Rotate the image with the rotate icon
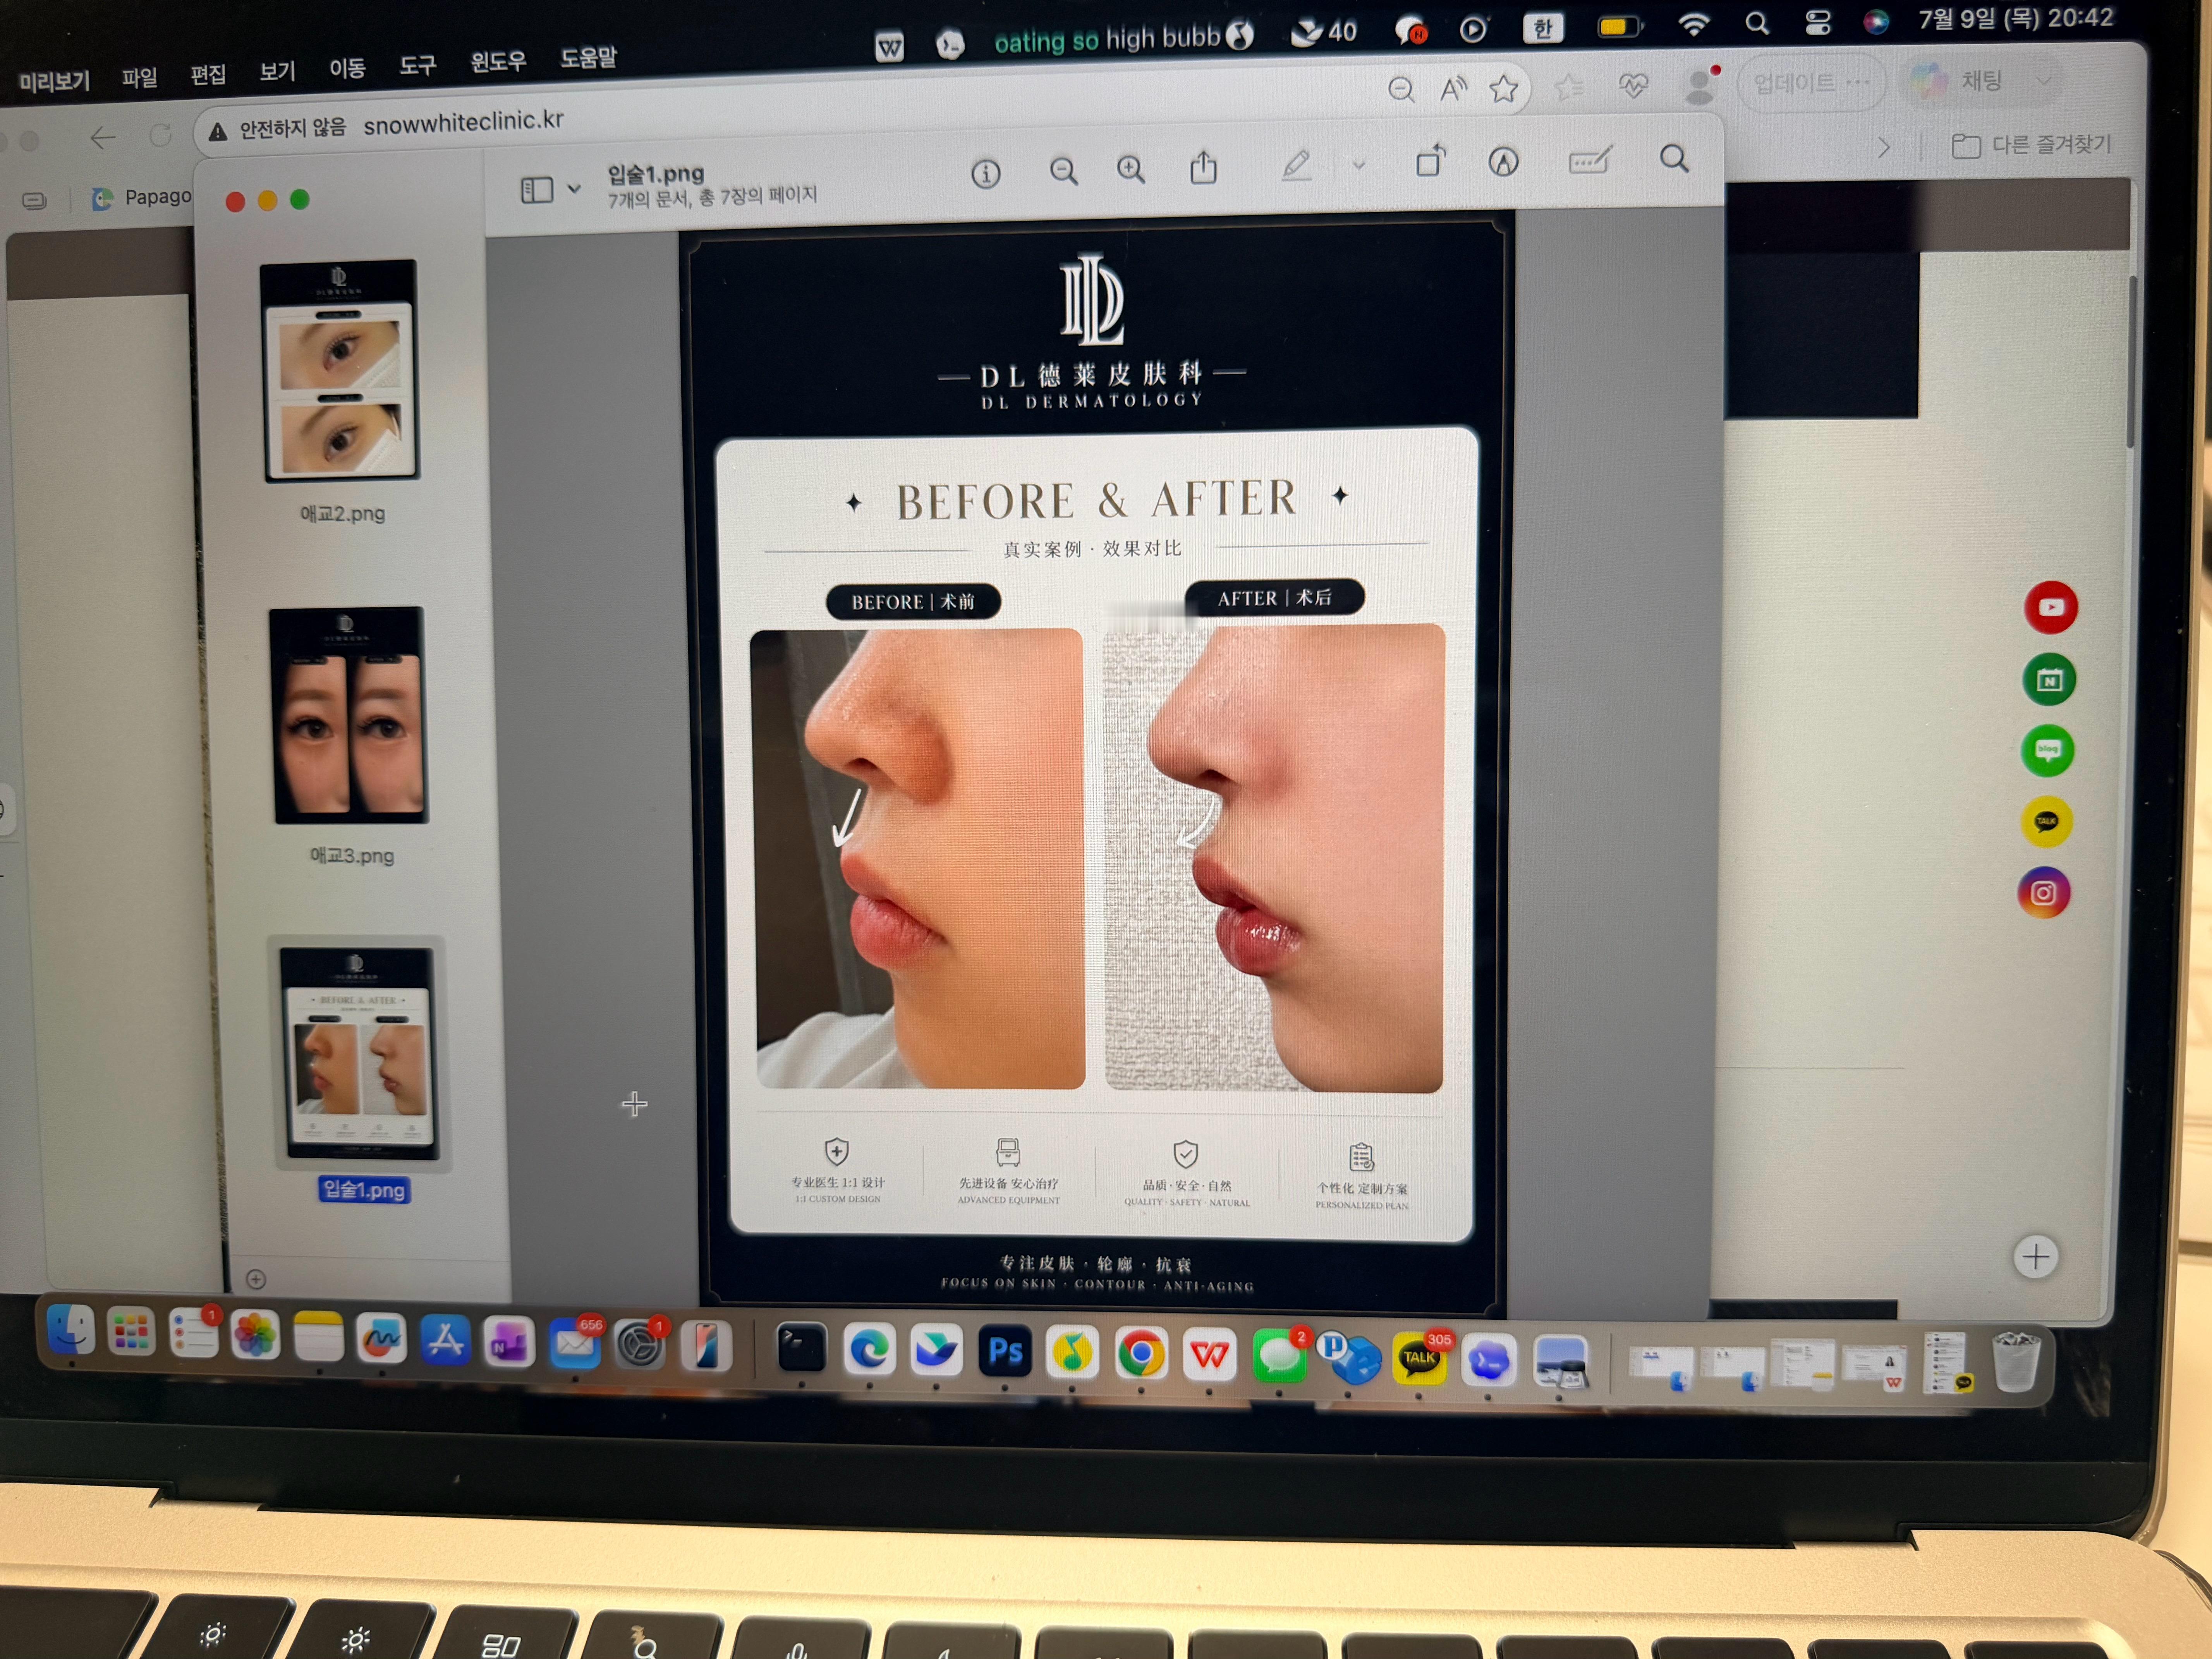 [1431, 161]
